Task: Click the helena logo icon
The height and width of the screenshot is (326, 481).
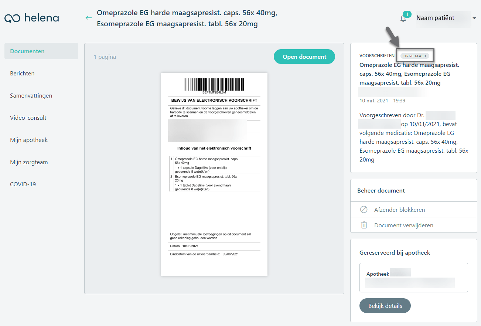Action: click(13, 18)
